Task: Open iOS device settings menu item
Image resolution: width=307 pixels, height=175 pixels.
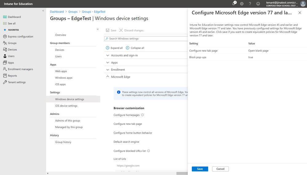Action: tap(66, 106)
